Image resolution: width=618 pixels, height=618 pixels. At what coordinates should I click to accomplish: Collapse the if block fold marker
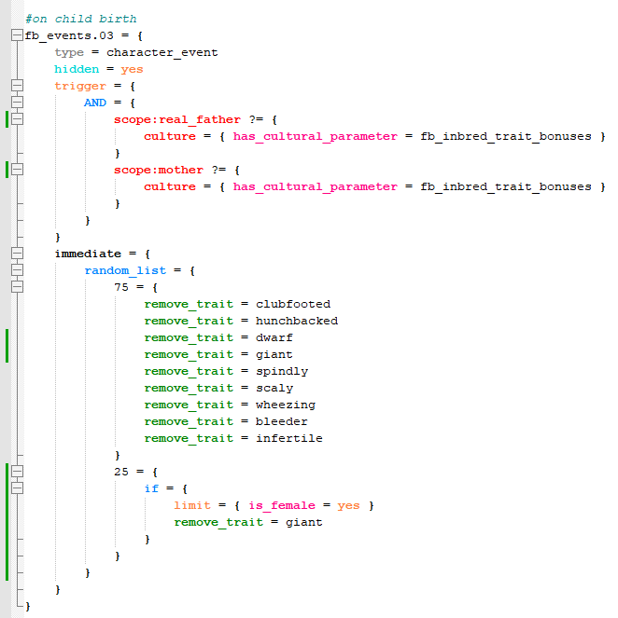click(17, 488)
